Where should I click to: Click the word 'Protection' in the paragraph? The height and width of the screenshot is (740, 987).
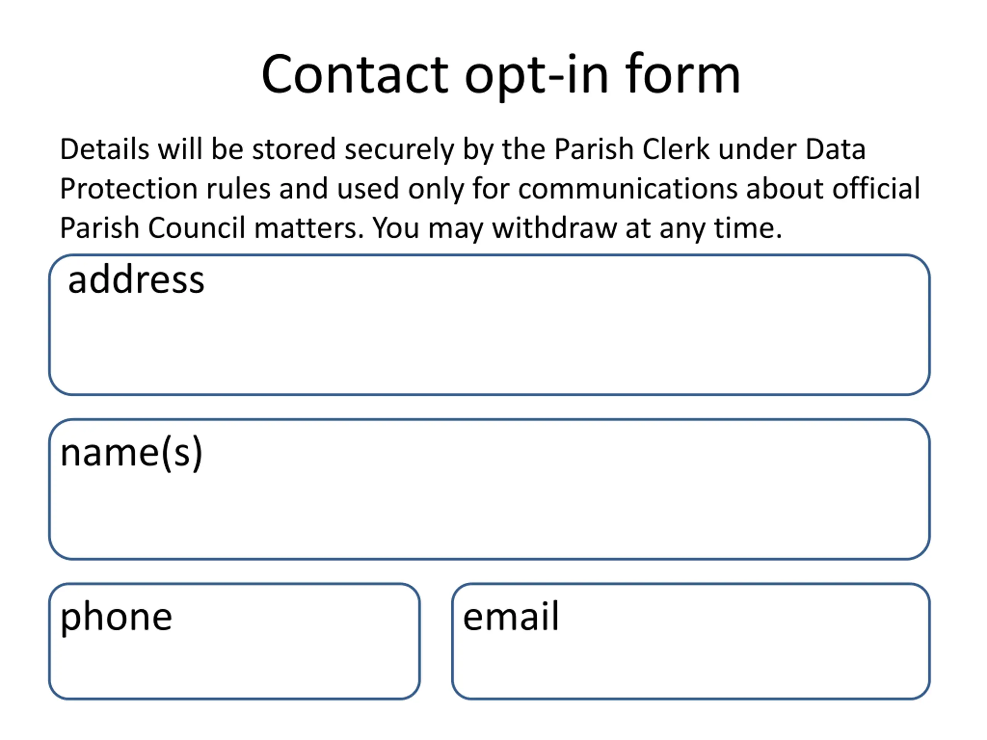128,188
